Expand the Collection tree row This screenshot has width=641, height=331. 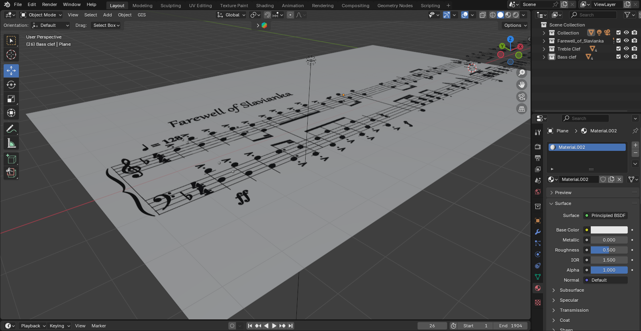click(544, 33)
